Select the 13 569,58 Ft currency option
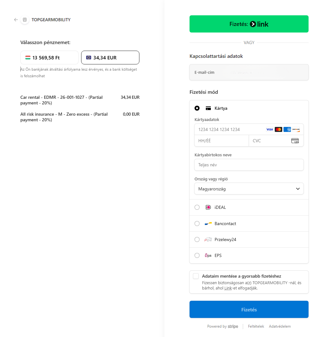Image resolution: width=333 pixels, height=337 pixels. [49, 58]
